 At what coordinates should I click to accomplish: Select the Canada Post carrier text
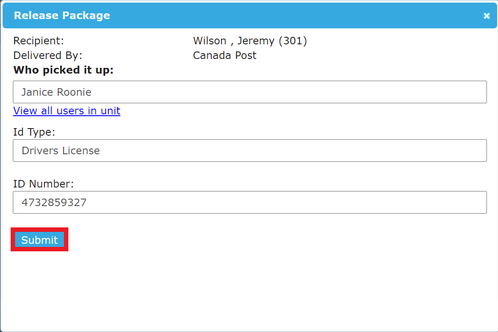pos(225,55)
